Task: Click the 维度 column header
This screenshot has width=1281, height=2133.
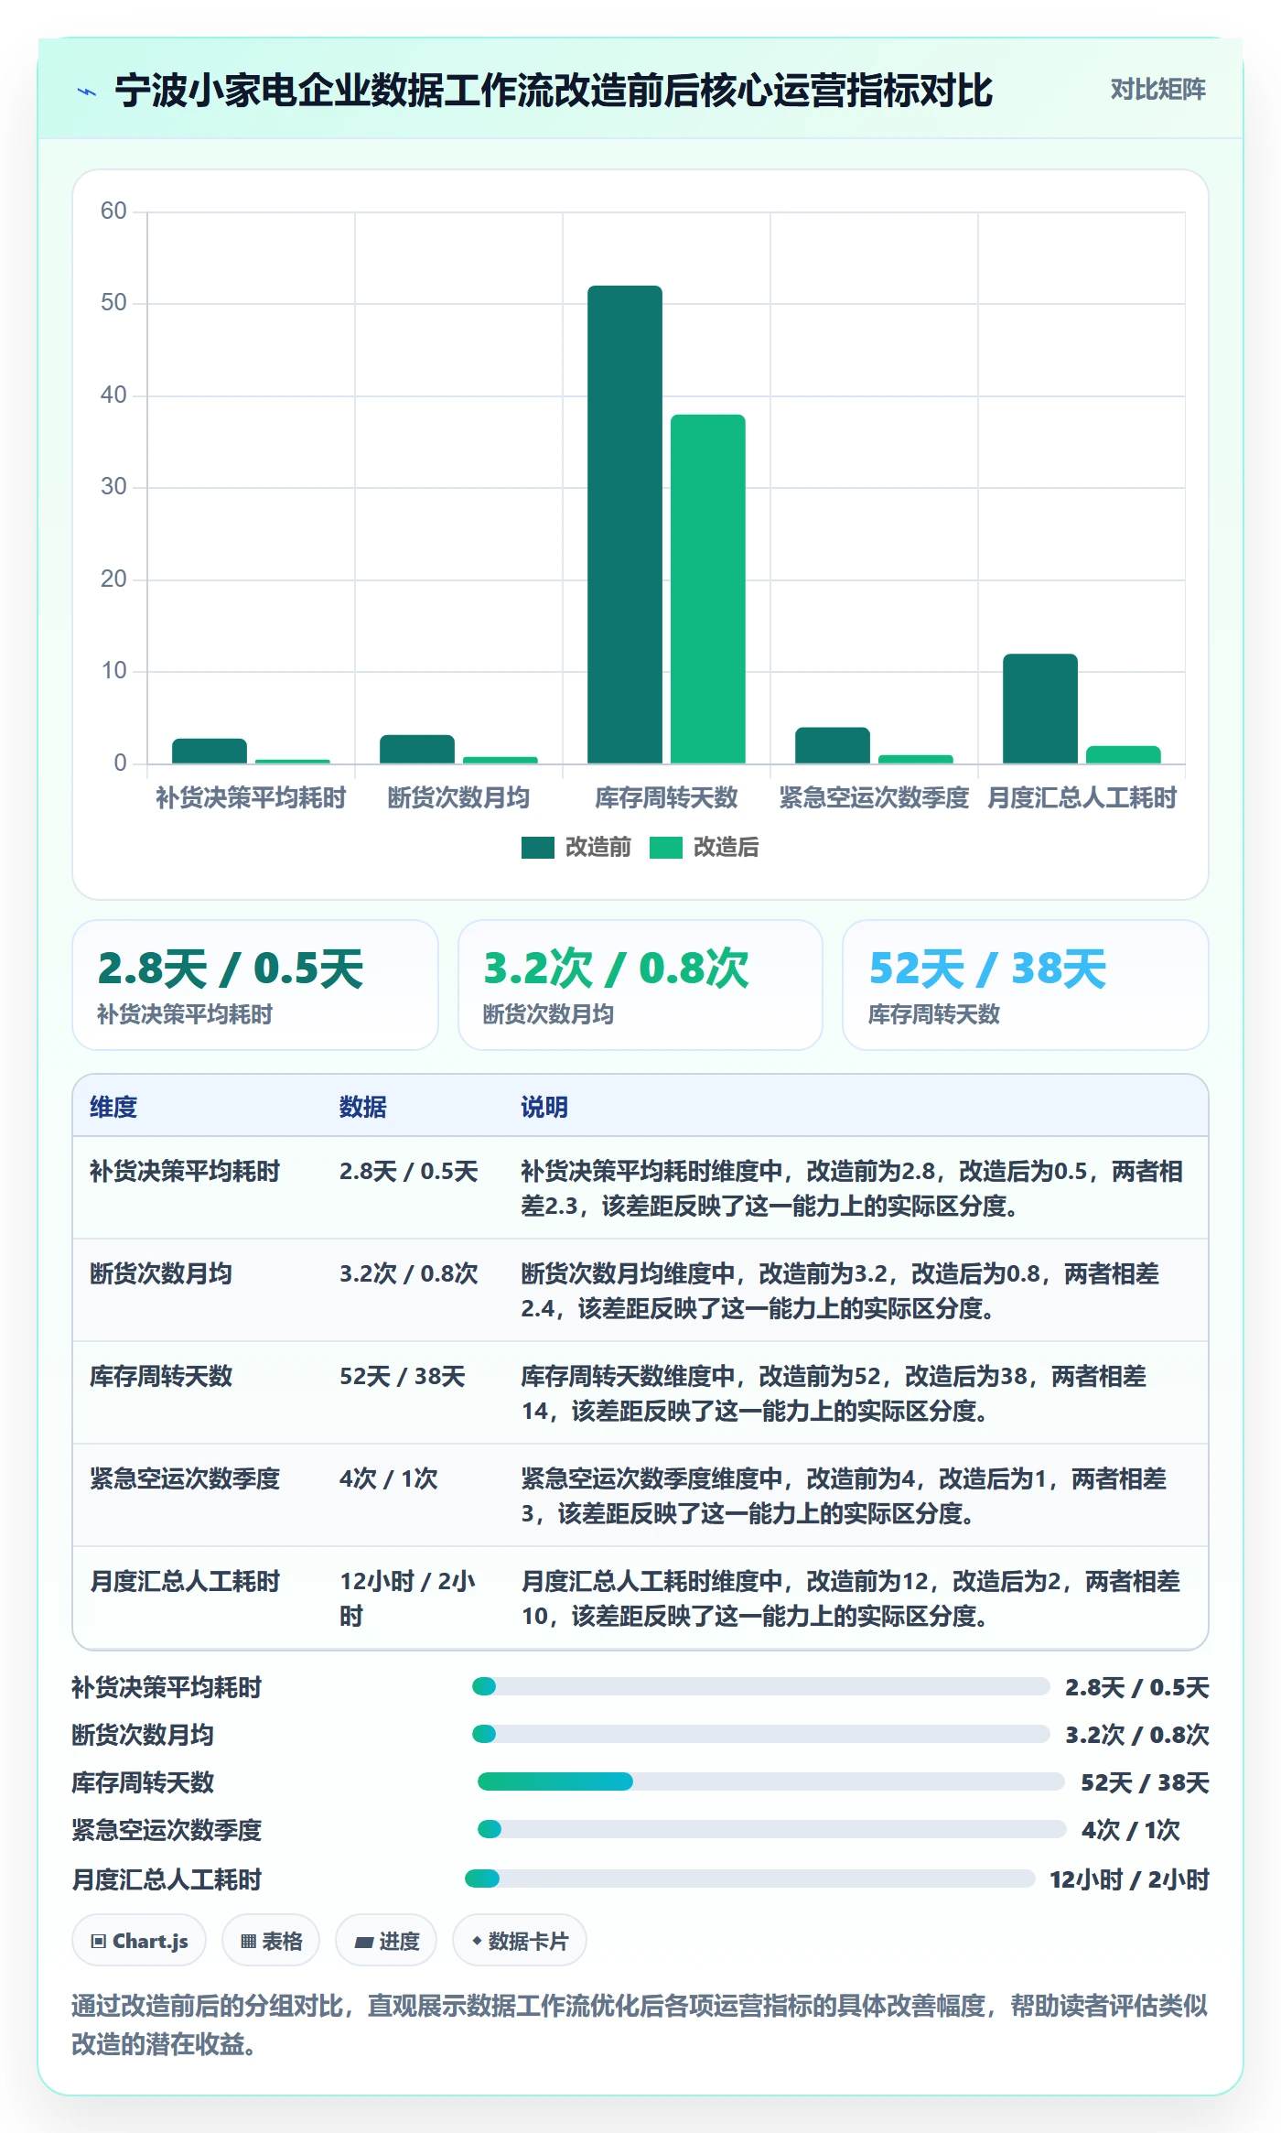Action: [x=113, y=1107]
